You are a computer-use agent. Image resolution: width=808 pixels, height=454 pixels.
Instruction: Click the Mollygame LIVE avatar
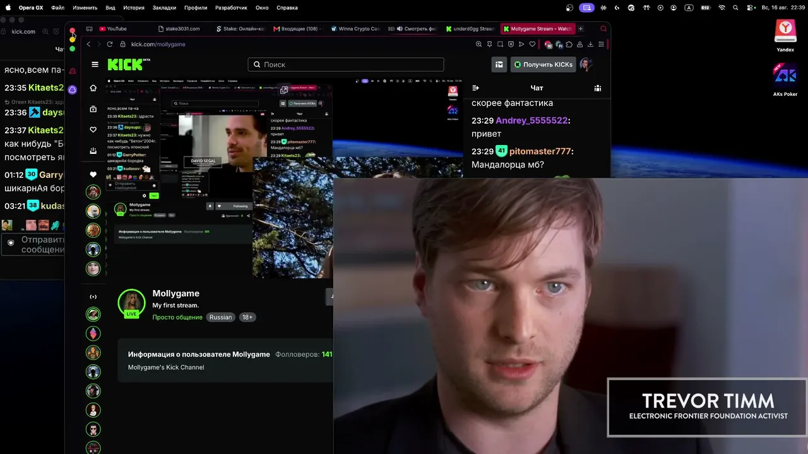[131, 304]
